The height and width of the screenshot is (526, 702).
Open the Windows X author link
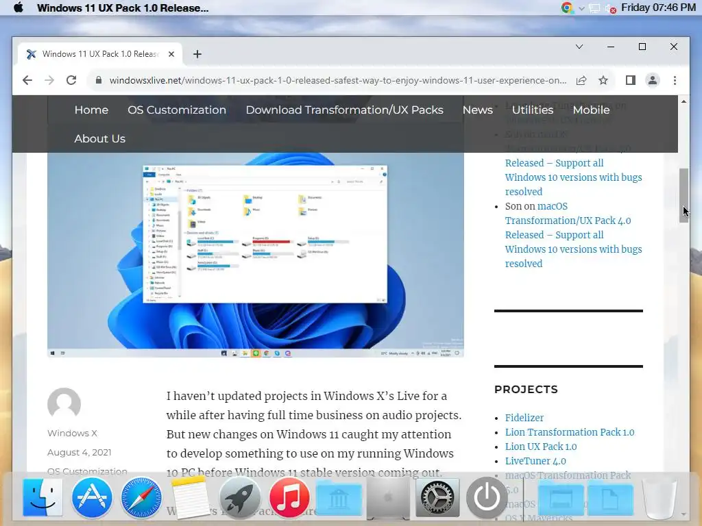pyautogui.click(x=72, y=433)
